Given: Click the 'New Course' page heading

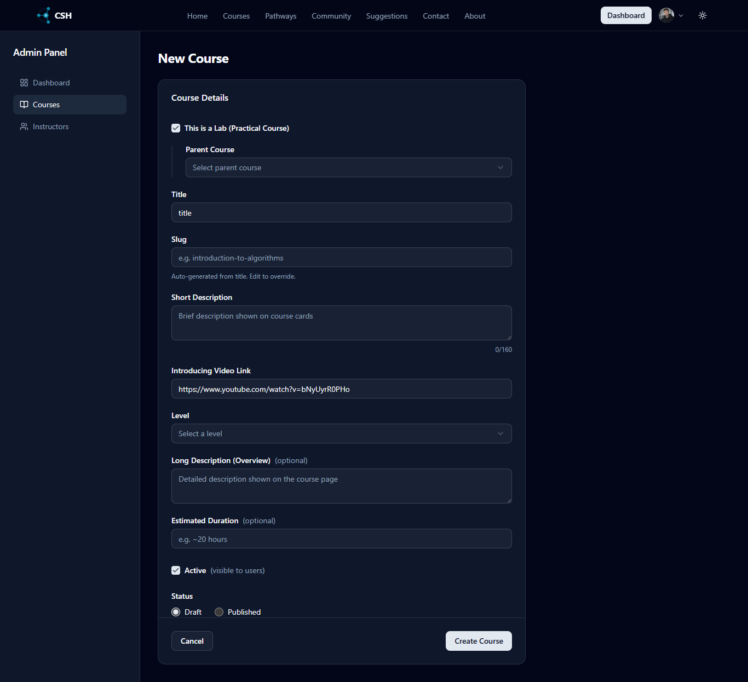Looking at the screenshot, I should [193, 59].
